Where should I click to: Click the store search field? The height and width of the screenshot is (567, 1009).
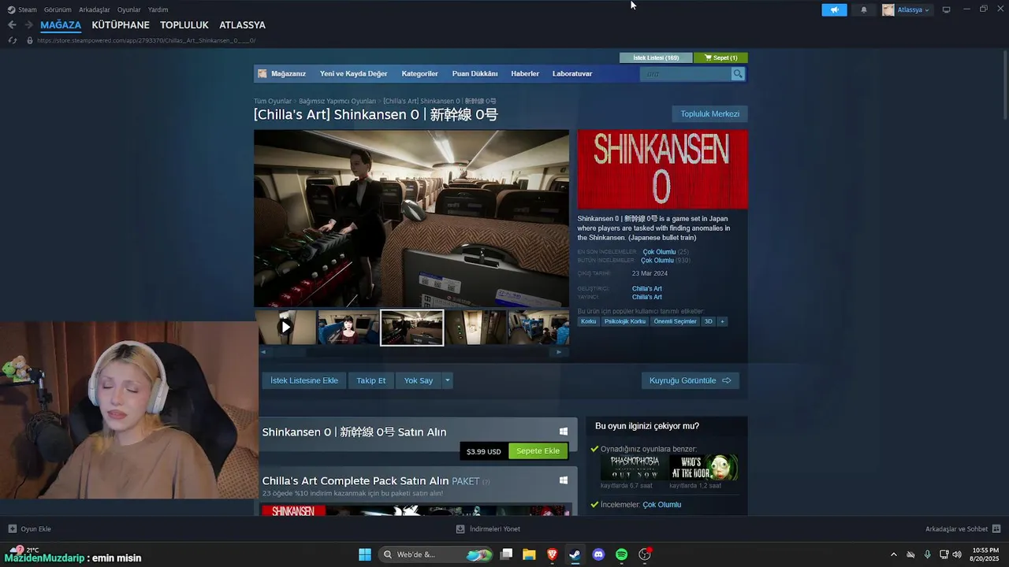point(686,74)
